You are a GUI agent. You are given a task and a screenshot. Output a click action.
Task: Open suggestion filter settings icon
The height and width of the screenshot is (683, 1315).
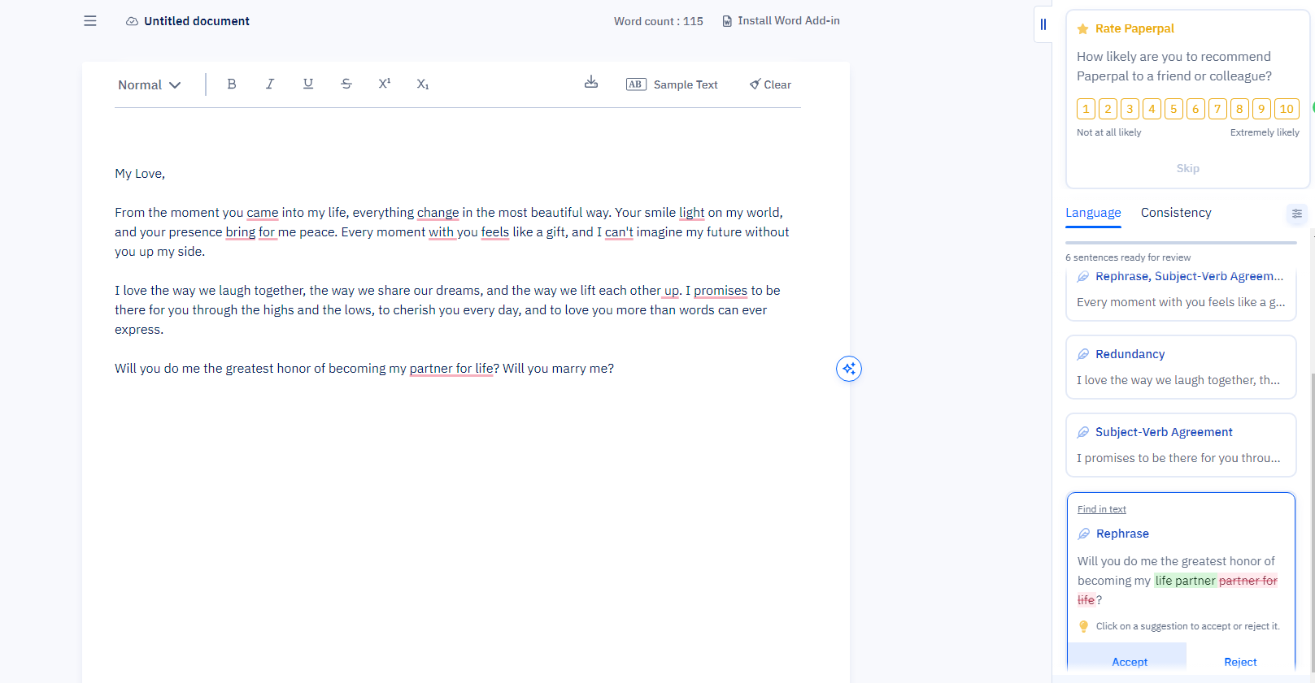(1296, 214)
